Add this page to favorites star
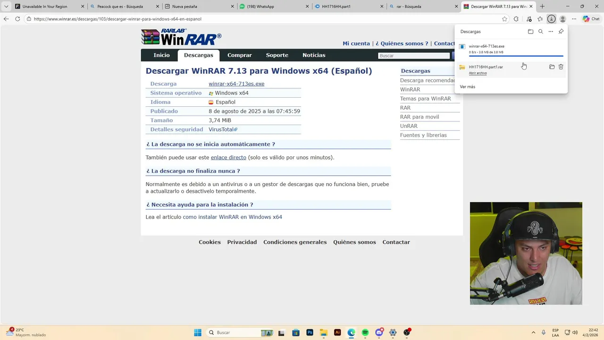This screenshot has width=604, height=340. click(504, 19)
